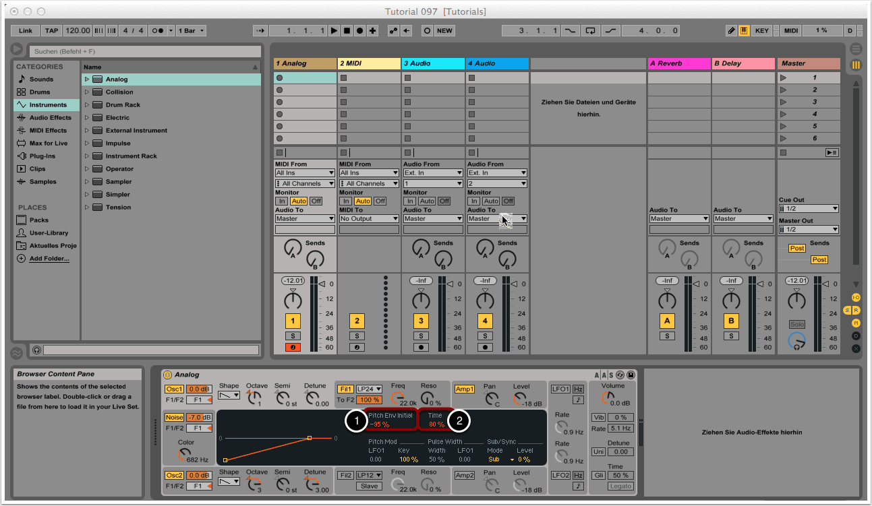Toggle the Analog device power button
The image size is (872, 506).
(168, 375)
